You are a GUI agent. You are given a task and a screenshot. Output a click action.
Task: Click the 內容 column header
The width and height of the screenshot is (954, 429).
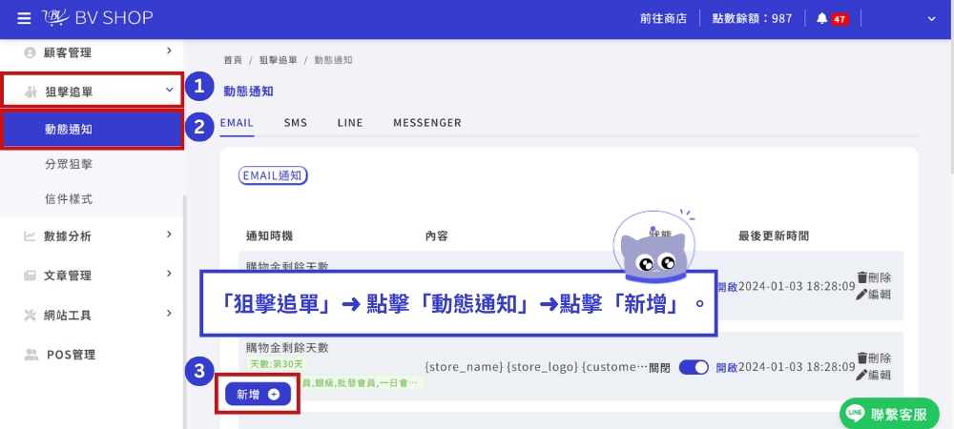(x=437, y=235)
